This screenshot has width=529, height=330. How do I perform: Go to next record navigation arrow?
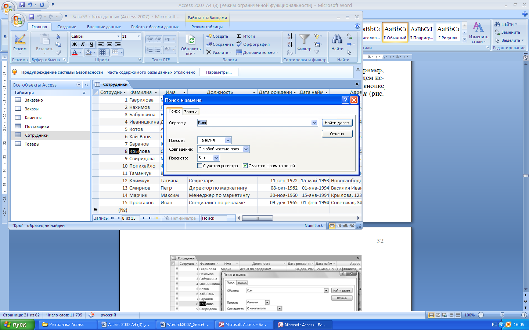pyautogui.click(x=144, y=218)
